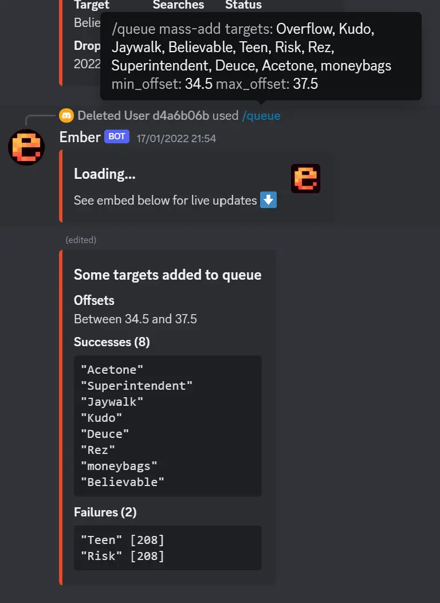Click the Ember bot avatar

pos(26,147)
